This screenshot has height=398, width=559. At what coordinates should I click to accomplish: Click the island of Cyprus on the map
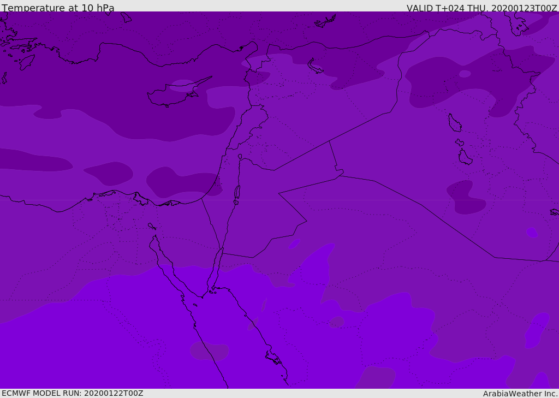[x=175, y=94]
